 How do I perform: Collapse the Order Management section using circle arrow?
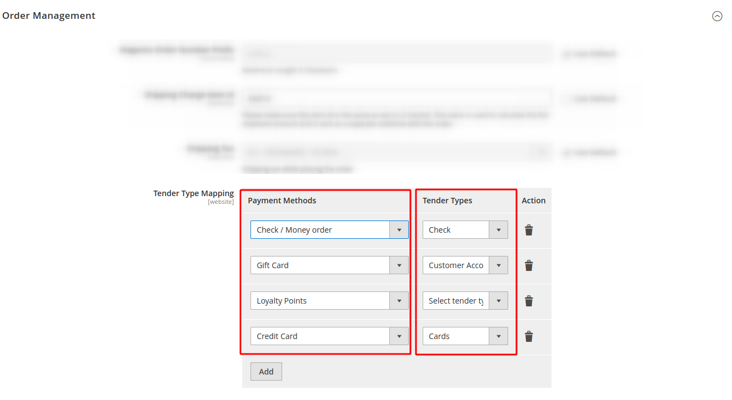coord(717,16)
